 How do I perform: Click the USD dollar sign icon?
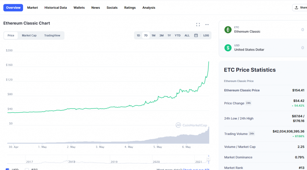228,48
